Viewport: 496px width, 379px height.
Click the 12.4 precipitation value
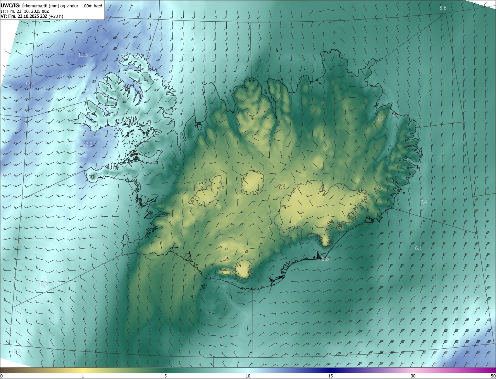pyautogui.click(x=30, y=84)
